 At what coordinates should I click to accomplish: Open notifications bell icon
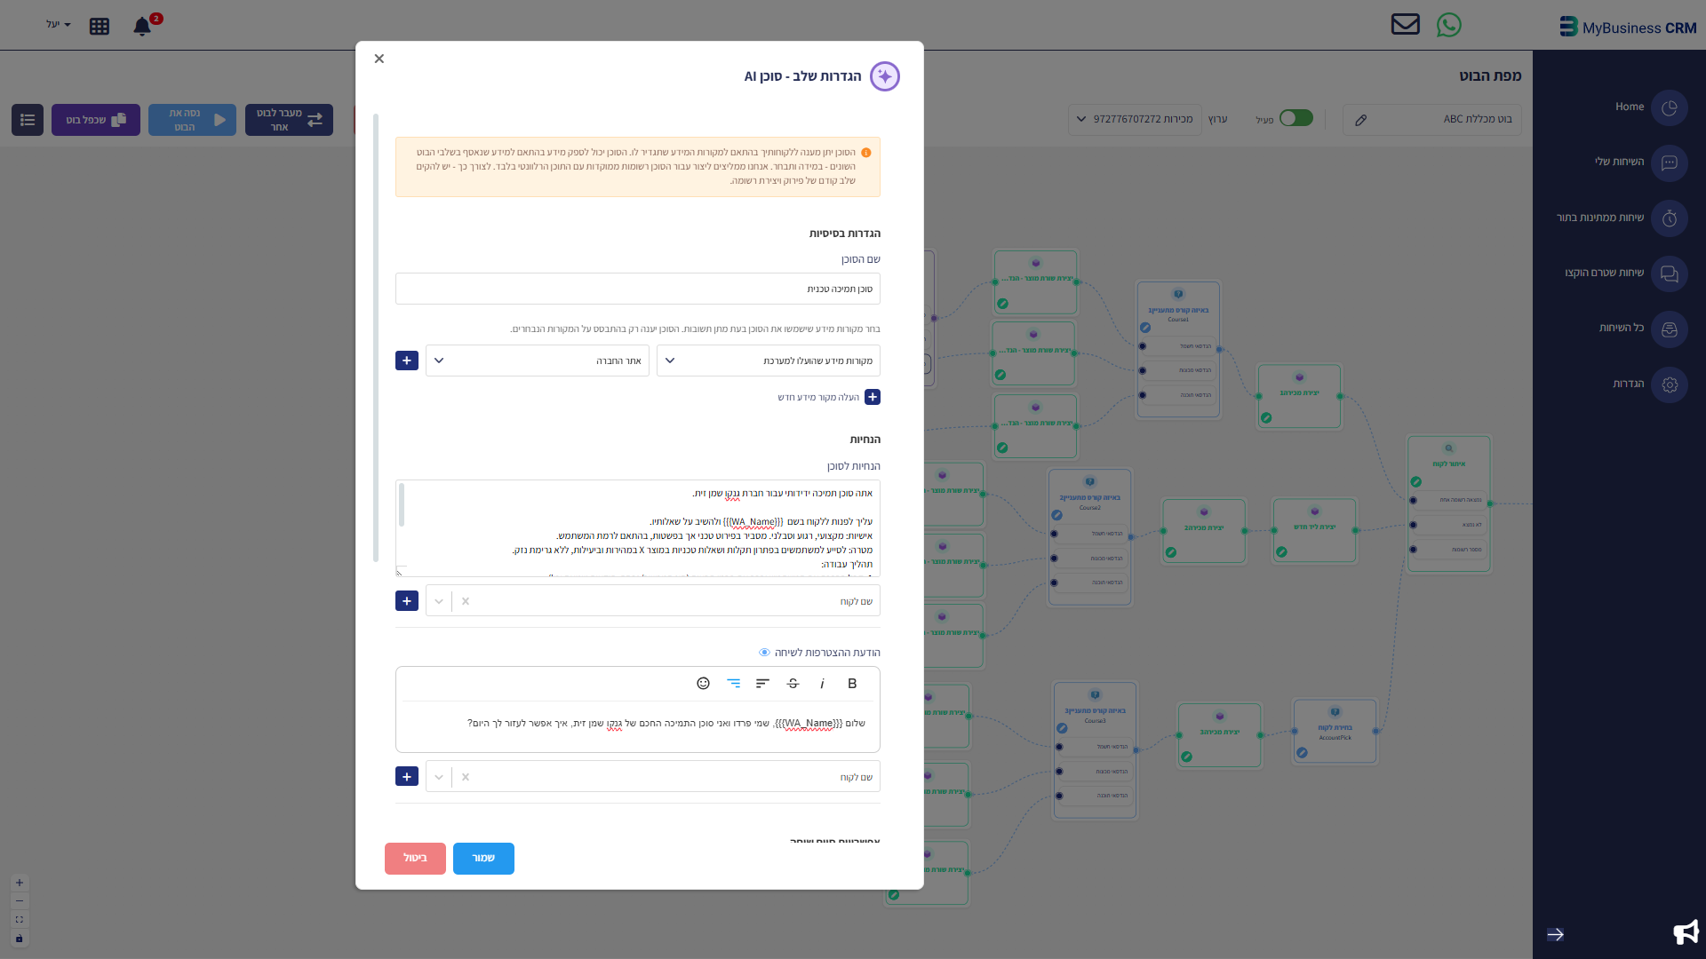142,27
